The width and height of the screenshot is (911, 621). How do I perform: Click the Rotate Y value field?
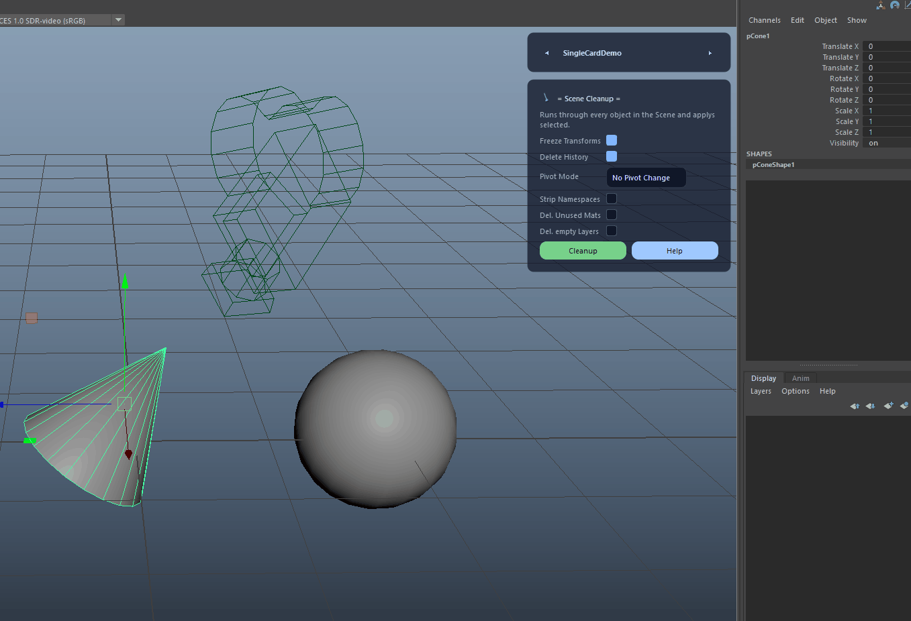(x=887, y=89)
